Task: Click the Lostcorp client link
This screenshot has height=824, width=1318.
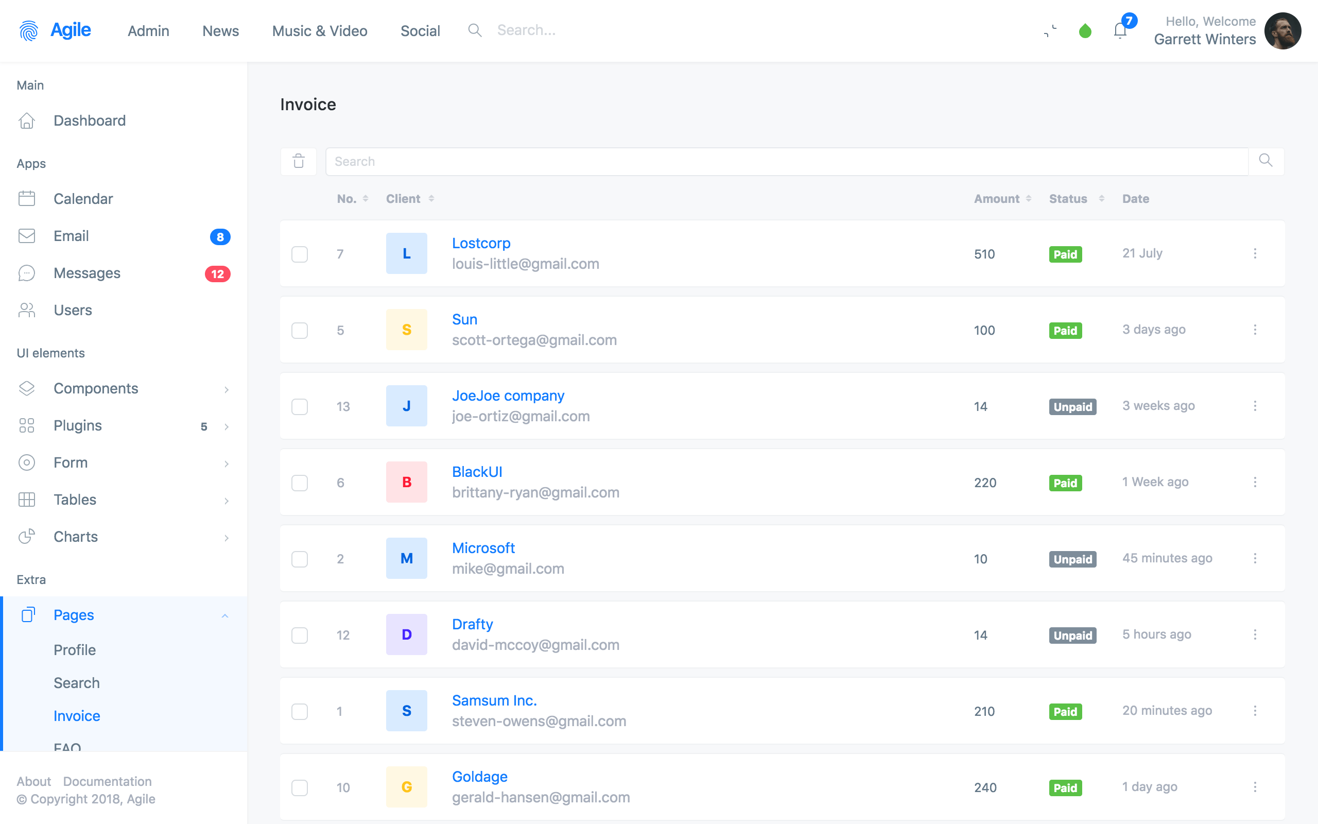Action: click(481, 243)
